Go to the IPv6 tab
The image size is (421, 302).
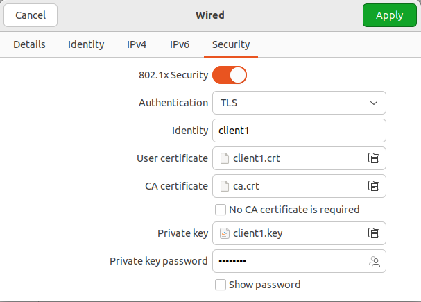tap(180, 44)
